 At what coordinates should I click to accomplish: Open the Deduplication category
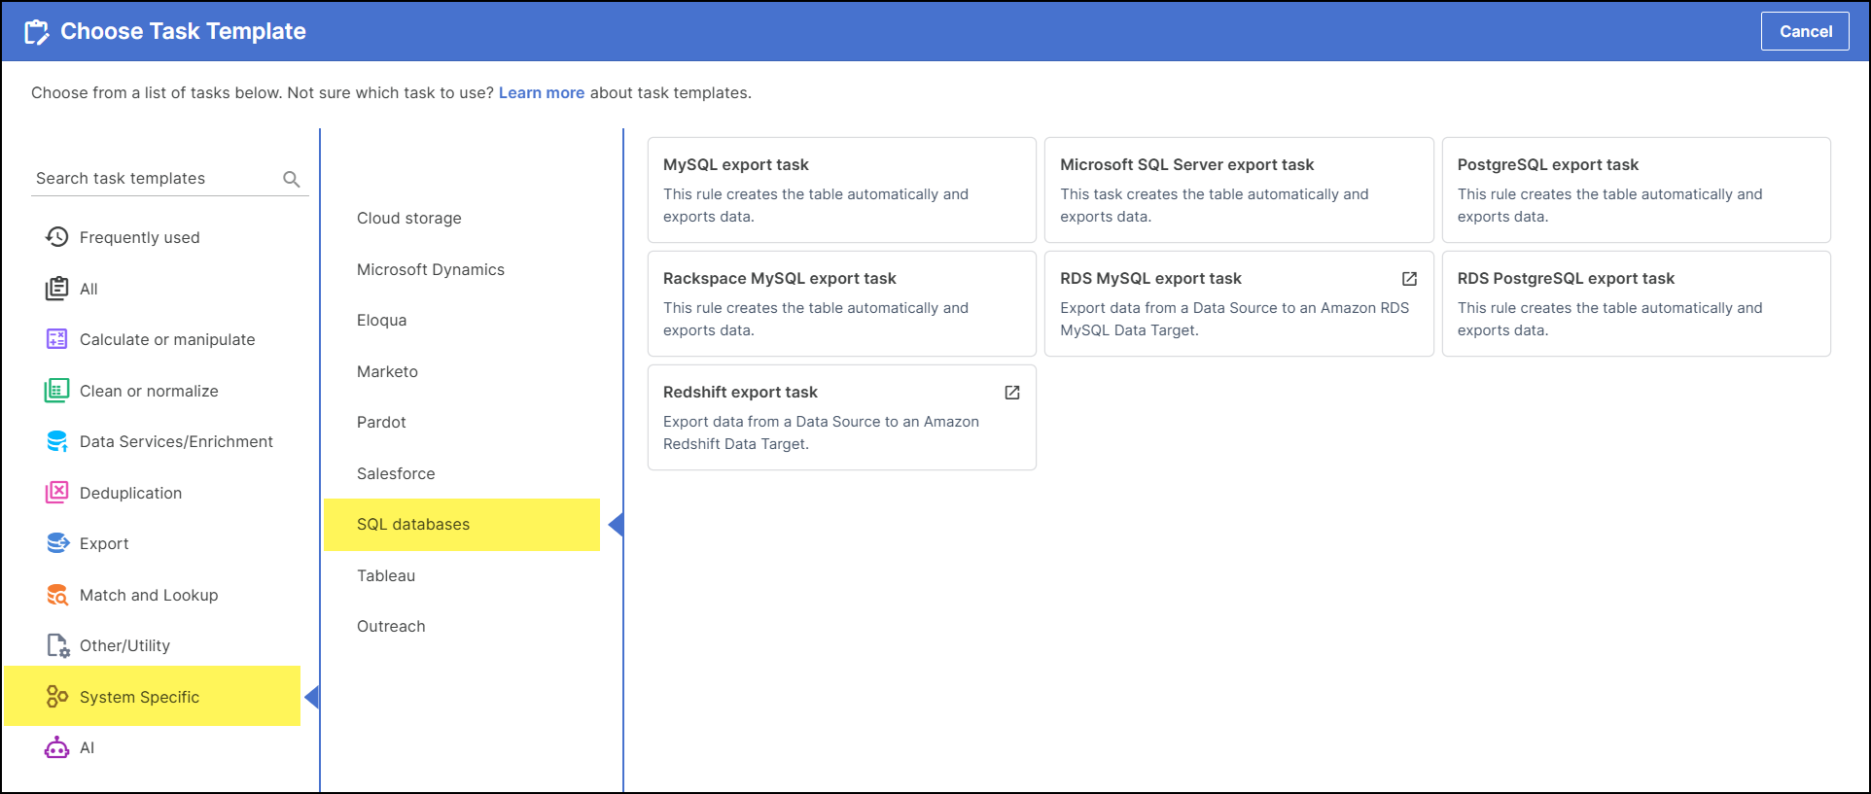(x=130, y=493)
